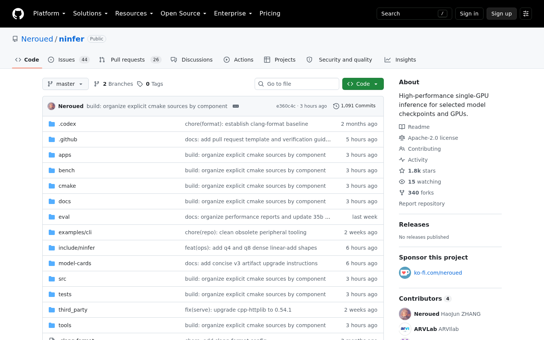Click the bench folder icon
Viewport: 544px width, 340px height.
pyautogui.click(x=52, y=170)
